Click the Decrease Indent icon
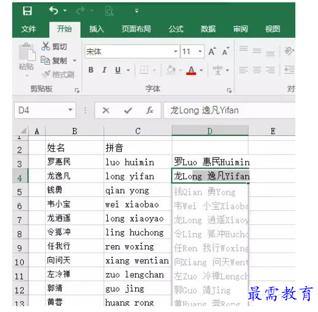318x312 pixels. pyautogui.click(x=289, y=70)
